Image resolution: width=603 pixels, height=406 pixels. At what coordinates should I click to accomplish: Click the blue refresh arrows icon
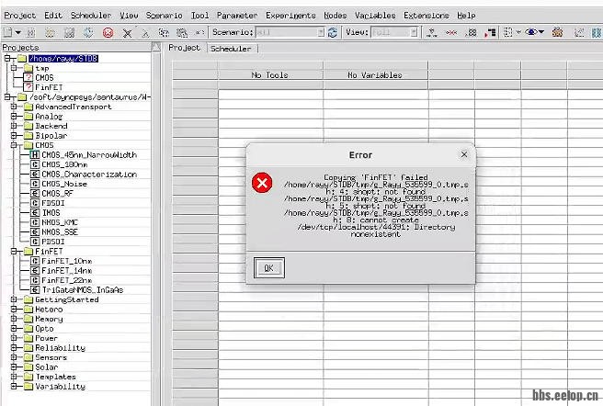click(x=88, y=32)
